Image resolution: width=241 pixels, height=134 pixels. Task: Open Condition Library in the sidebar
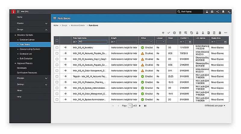27,40
